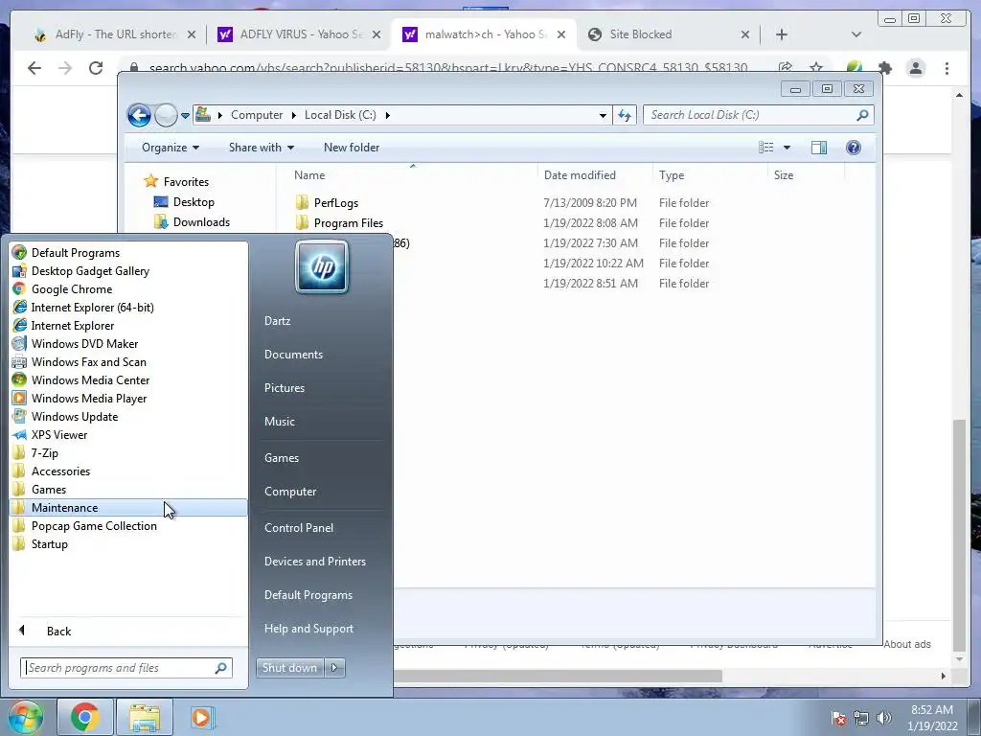Expand the Accessories folder

point(60,471)
